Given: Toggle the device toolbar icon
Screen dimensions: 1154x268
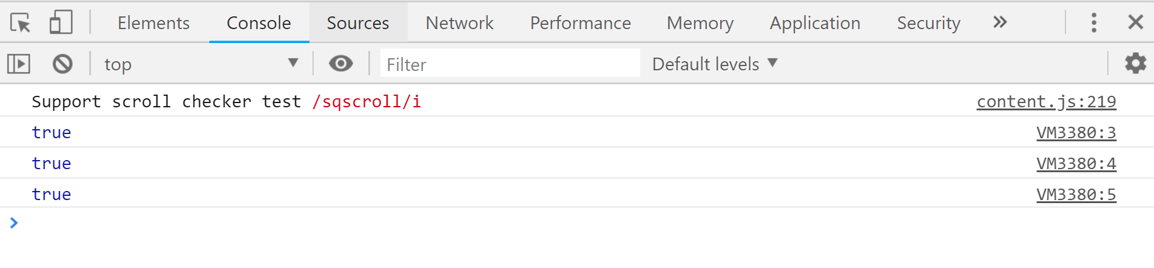Looking at the screenshot, I should 61,23.
